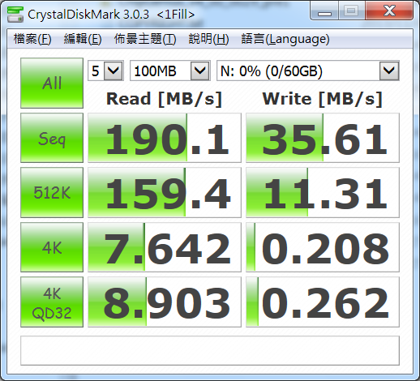
Task: Start the 4K QD32 test
Action: (x=52, y=302)
